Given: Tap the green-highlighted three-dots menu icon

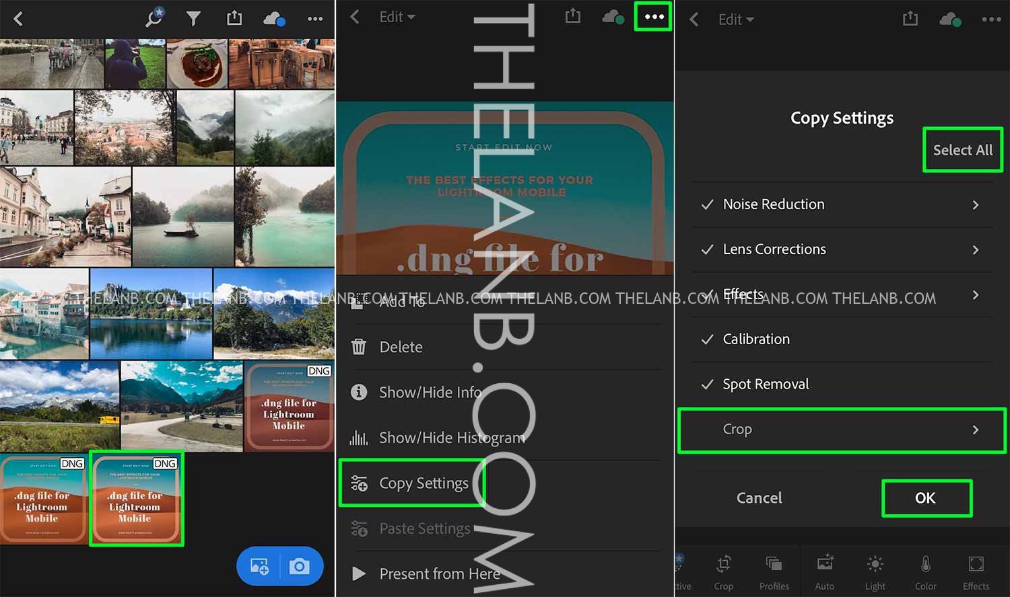Looking at the screenshot, I should pos(654,17).
